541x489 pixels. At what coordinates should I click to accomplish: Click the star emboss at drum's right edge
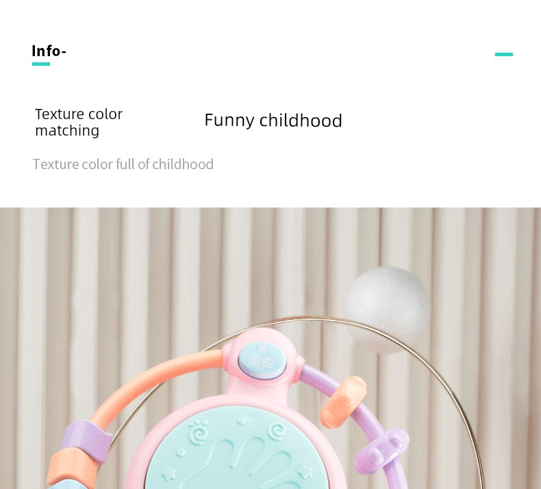(305, 471)
